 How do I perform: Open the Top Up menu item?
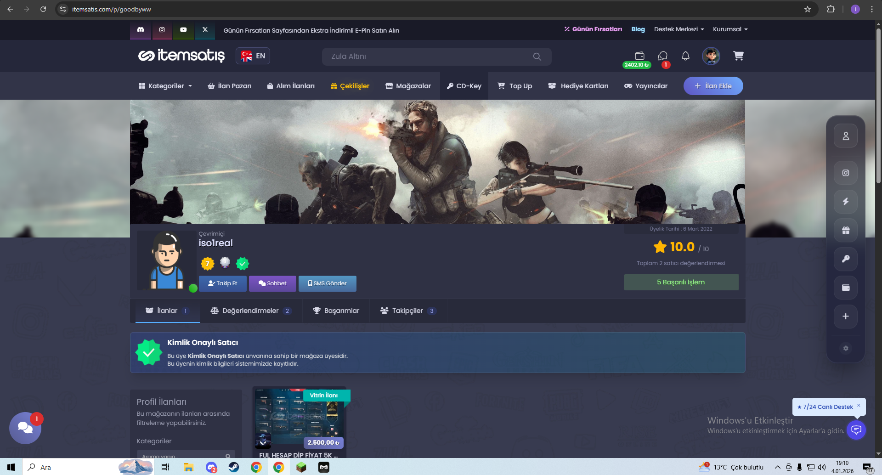(x=514, y=86)
